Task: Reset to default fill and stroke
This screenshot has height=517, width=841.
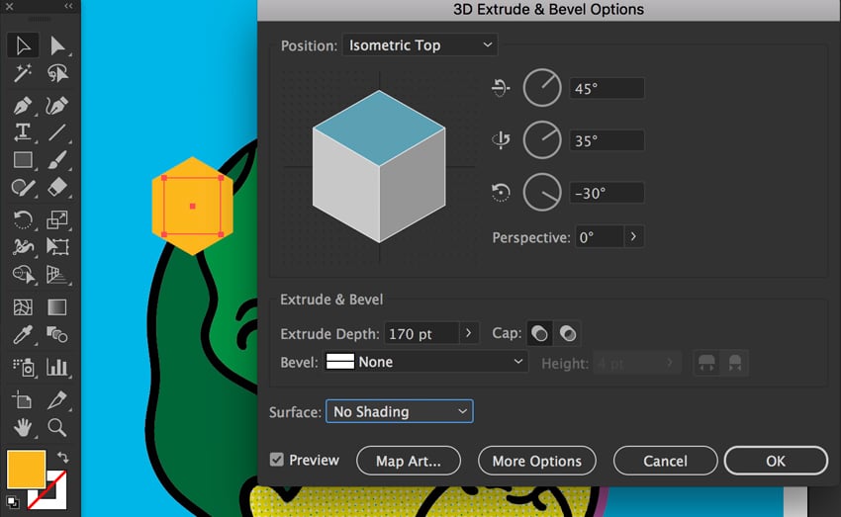Action: click(12, 502)
